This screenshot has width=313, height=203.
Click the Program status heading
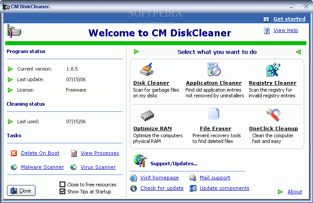click(26, 51)
